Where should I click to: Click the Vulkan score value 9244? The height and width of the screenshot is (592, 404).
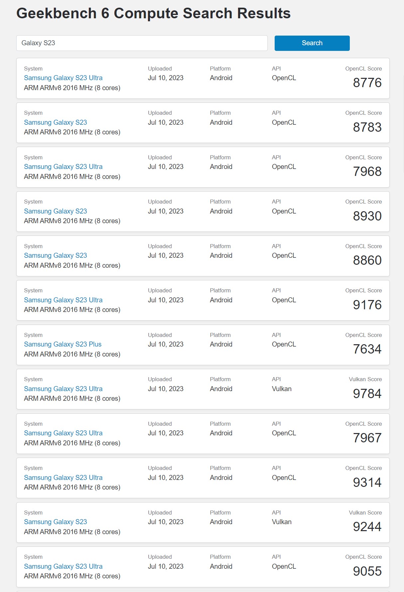367,527
